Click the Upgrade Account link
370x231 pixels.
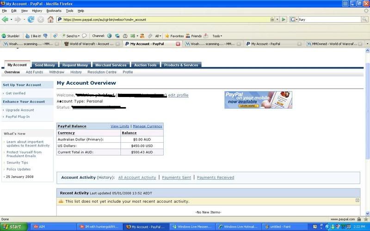coord(20,110)
